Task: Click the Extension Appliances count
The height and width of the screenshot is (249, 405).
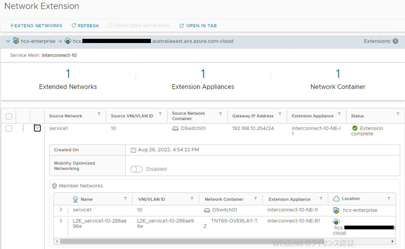Action: pyautogui.click(x=203, y=74)
